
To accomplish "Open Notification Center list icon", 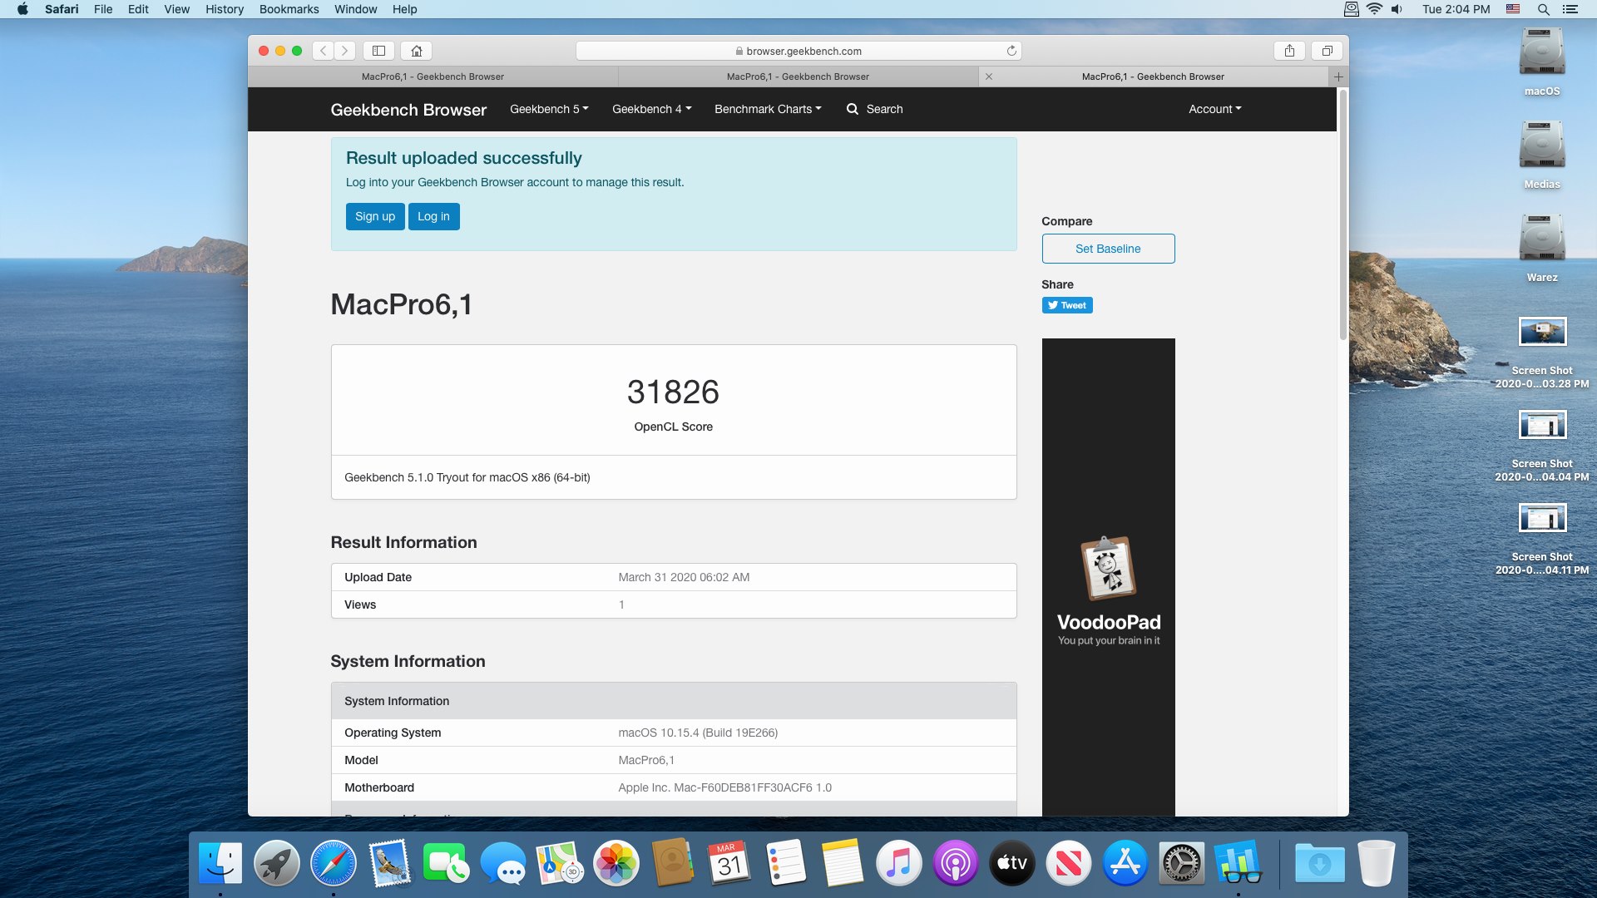I will (x=1570, y=9).
